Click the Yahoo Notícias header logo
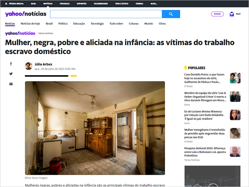Viewport: 249px width, 187px height. 26,14
